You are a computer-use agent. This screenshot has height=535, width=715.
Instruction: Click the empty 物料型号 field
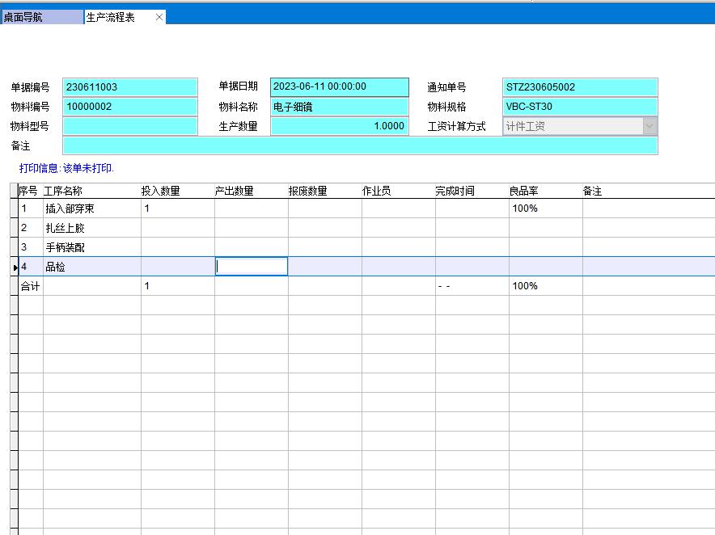(129, 126)
